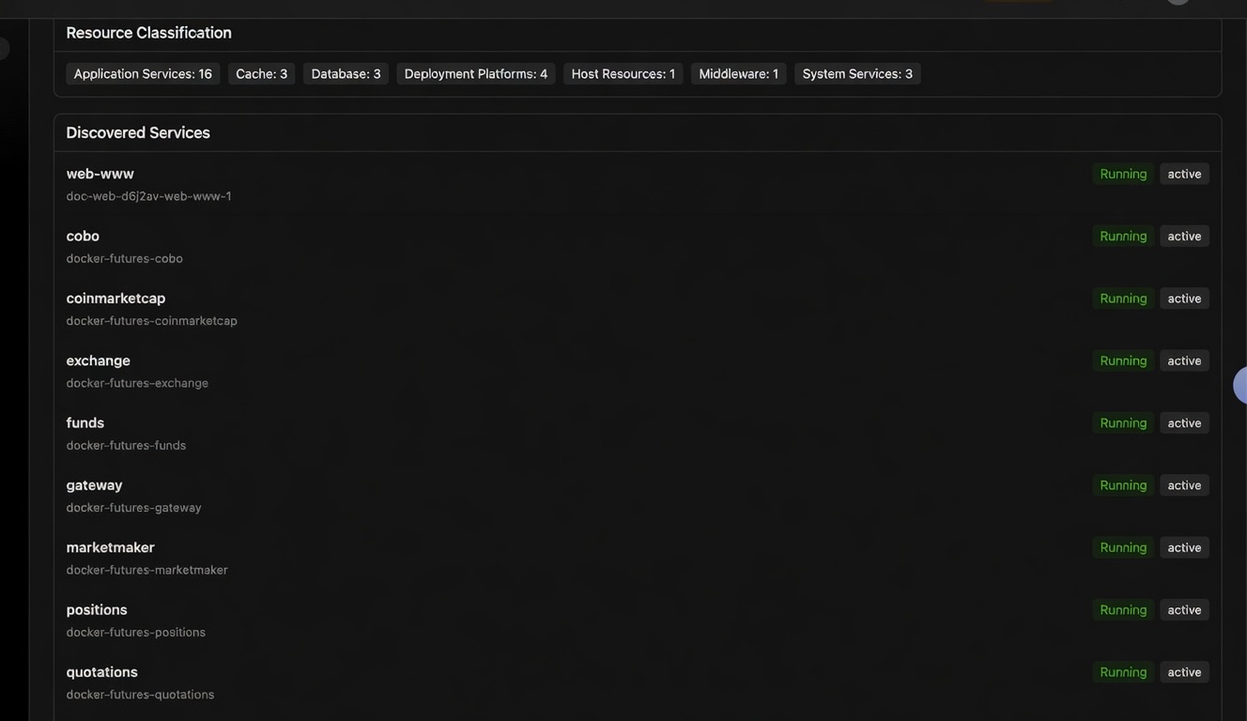Open the bold coinmarketcap service title
This screenshot has width=1247, height=721.
[x=115, y=299]
